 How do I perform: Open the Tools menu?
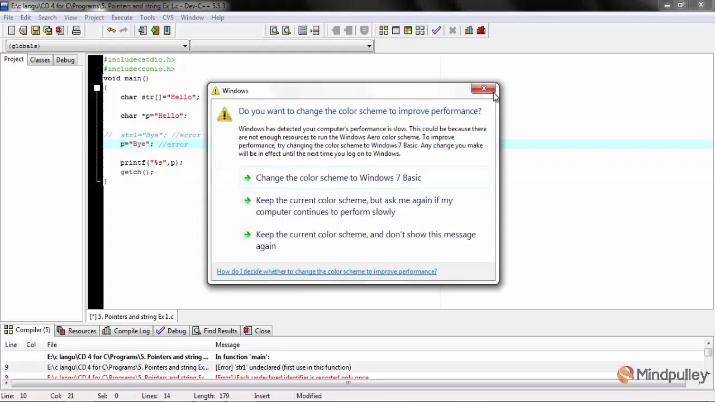tap(147, 17)
